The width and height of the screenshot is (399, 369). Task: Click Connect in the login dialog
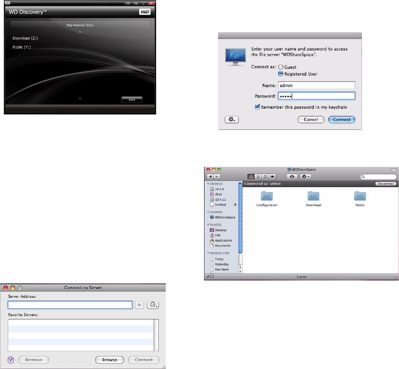(342, 119)
